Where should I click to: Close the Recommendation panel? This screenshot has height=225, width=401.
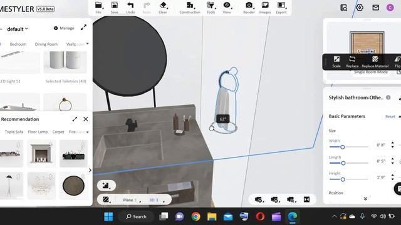86,119
